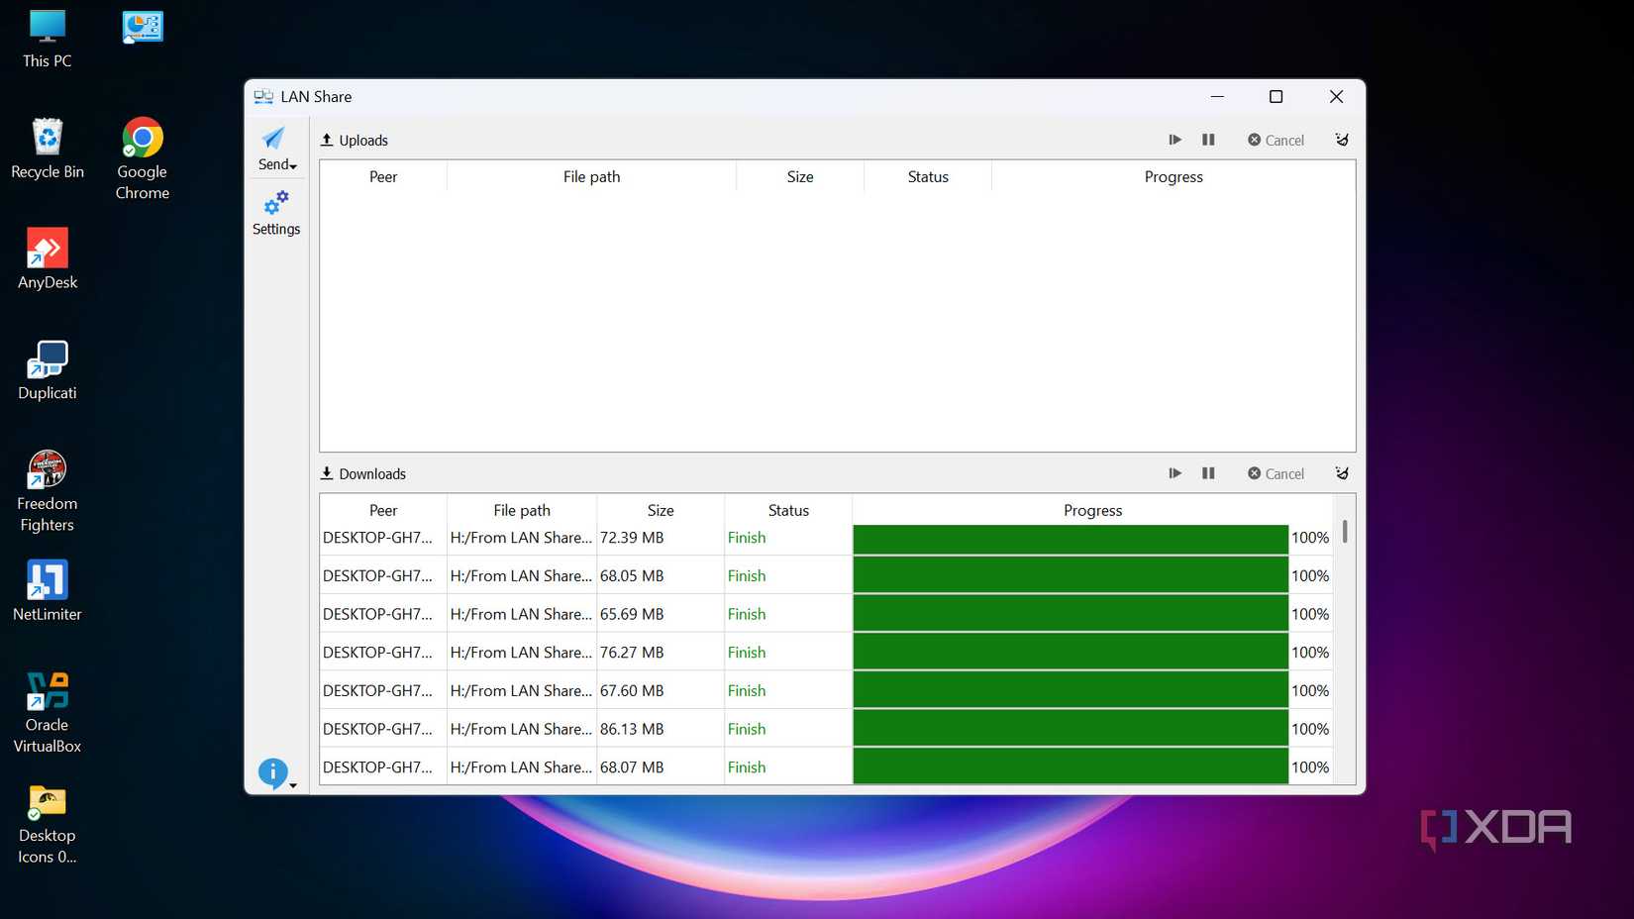This screenshot has height=919, width=1634.
Task: Clear completed downloads with the broom icon
Action: pyautogui.click(x=1342, y=473)
